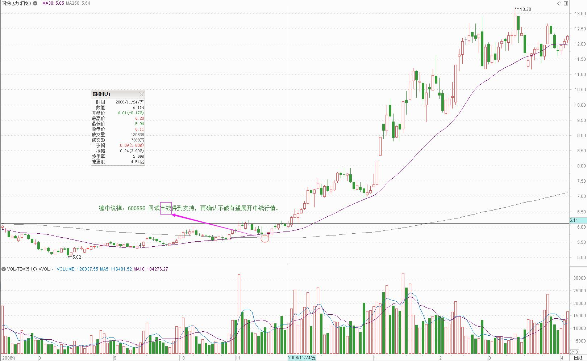Click the diamond icon at chart top-right

click(559, 3)
